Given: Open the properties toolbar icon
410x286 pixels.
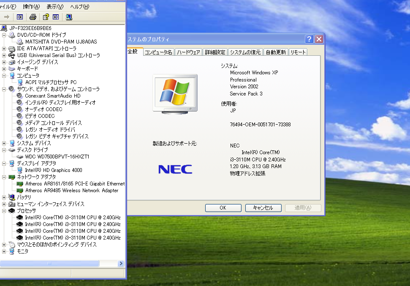Looking at the screenshot, I should click(46, 17).
